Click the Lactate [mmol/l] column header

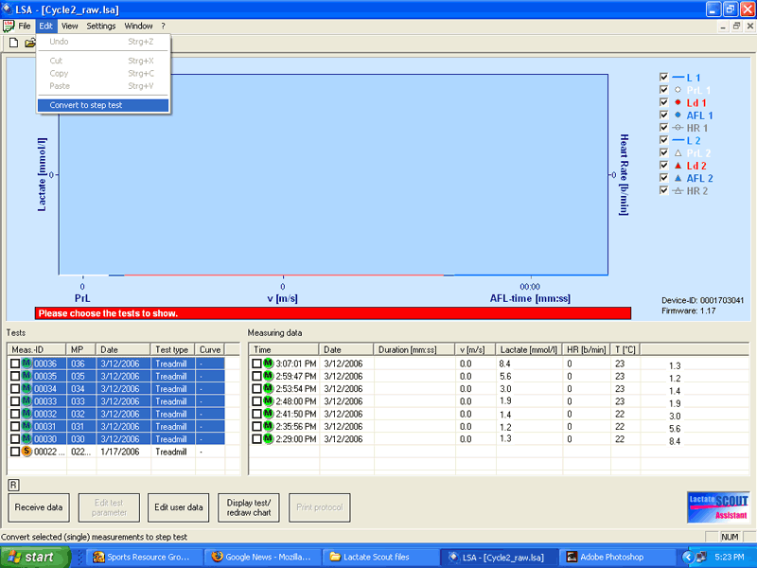coord(529,349)
